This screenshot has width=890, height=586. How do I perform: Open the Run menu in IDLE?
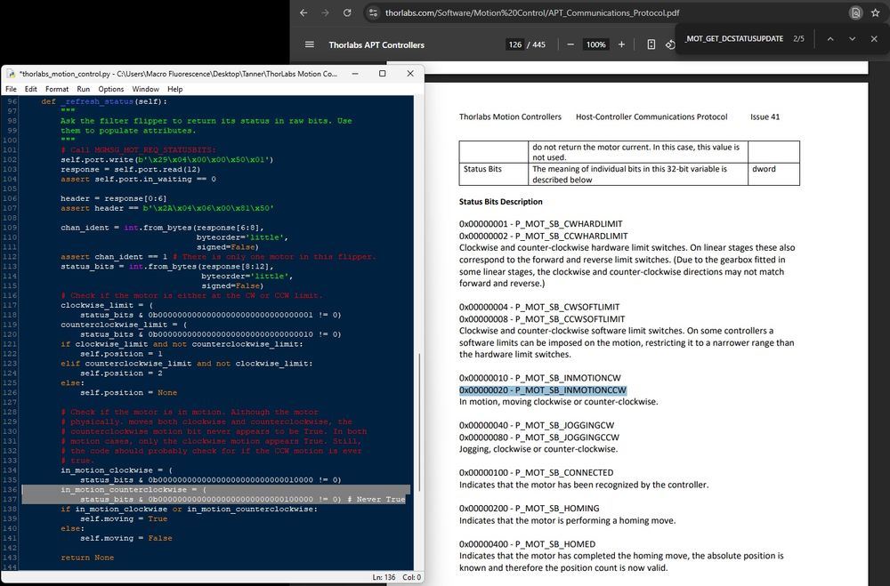[x=83, y=89]
